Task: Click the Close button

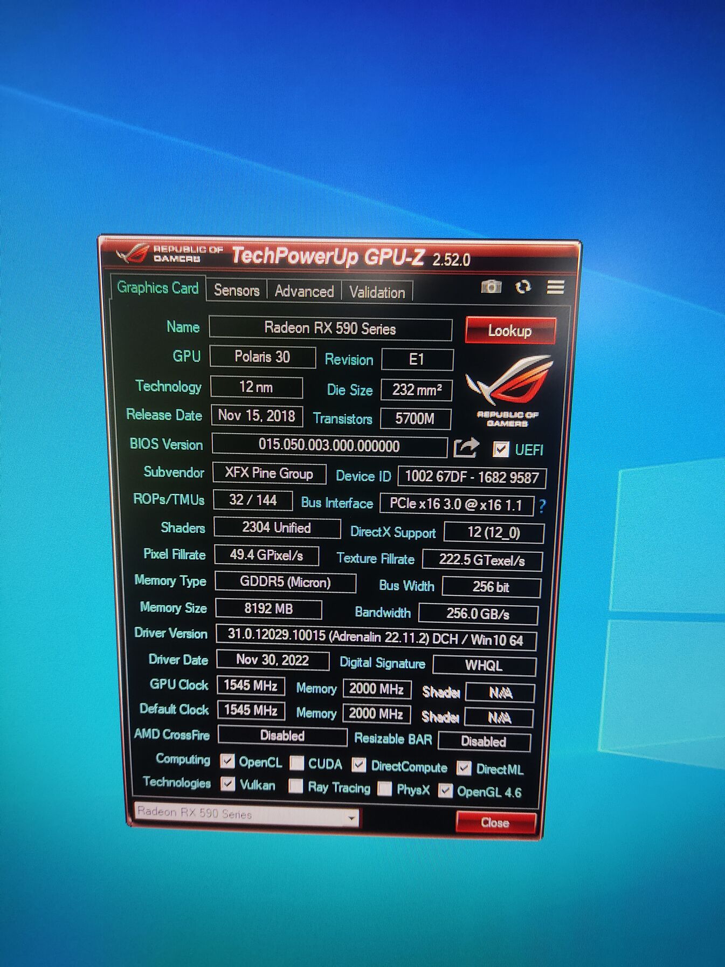Action: (495, 823)
